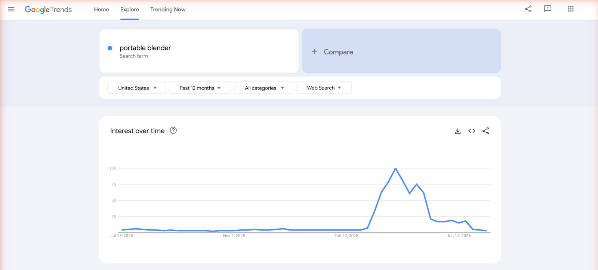Screen dimensions: 598x270
Task: Open the Trending Now tab
Action: 168,10
